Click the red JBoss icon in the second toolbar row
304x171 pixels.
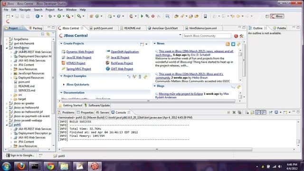click(x=8, y=21)
